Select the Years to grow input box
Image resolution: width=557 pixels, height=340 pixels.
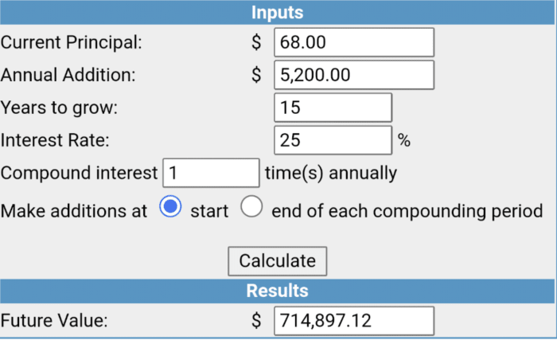pyautogui.click(x=333, y=107)
